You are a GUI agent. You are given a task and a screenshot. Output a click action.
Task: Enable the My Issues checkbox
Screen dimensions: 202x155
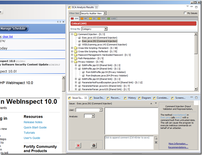click(x=185, y=13)
